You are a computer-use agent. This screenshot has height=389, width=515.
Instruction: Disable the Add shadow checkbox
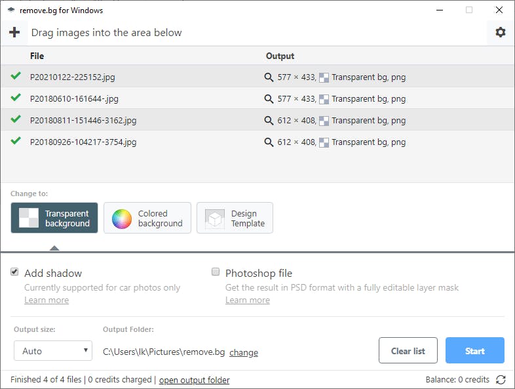(14, 272)
